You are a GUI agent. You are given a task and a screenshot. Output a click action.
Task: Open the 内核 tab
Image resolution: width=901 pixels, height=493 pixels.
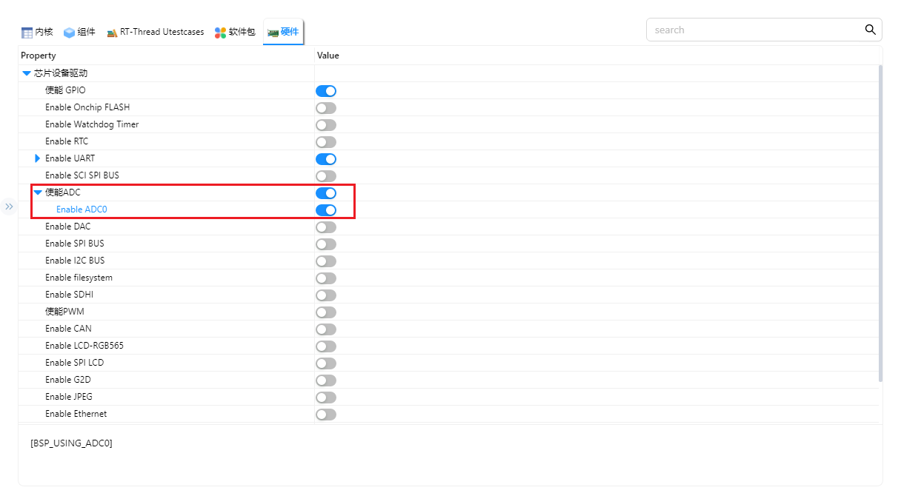(38, 32)
